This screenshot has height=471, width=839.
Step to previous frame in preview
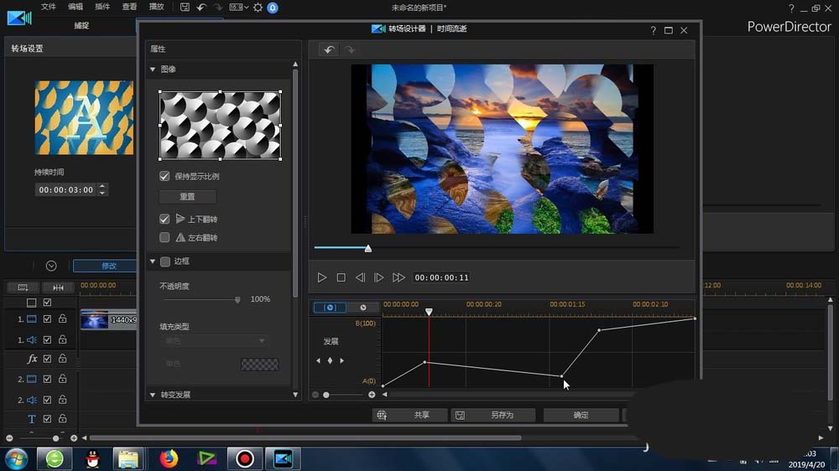point(360,277)
